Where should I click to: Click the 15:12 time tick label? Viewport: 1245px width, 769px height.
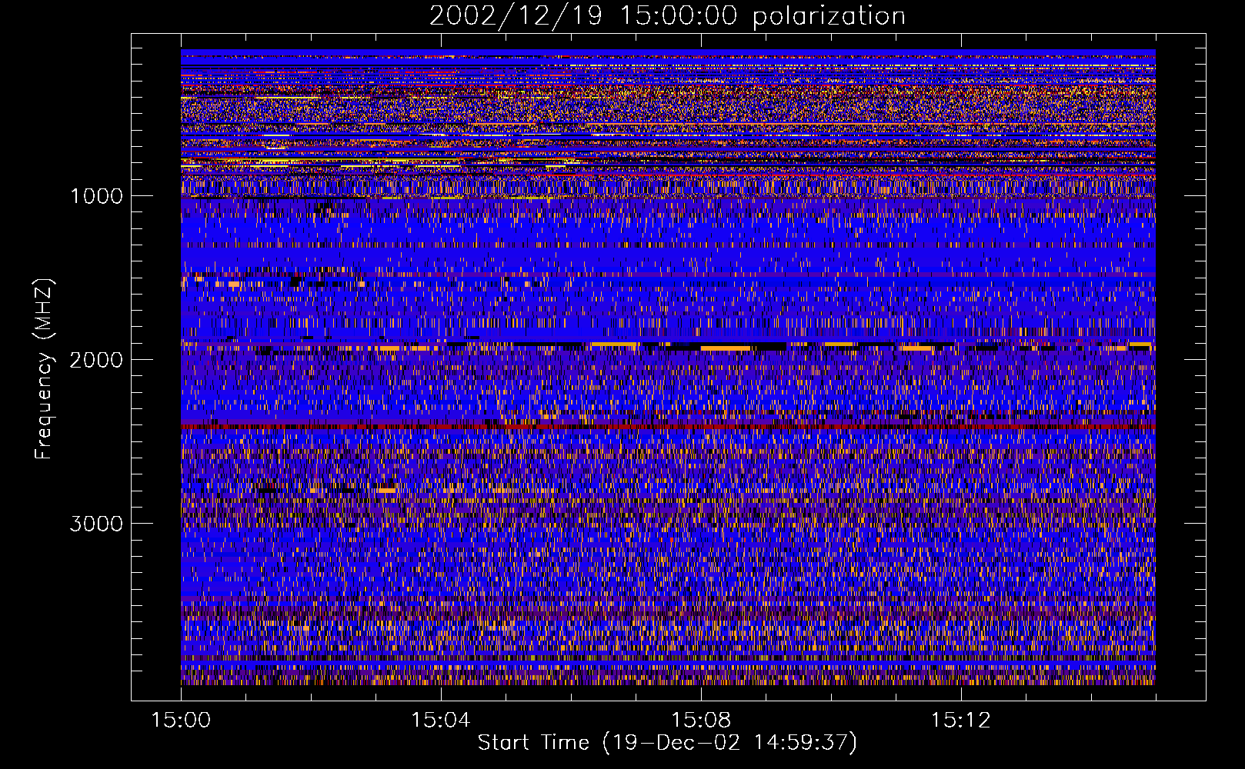(x=960, y=721)
